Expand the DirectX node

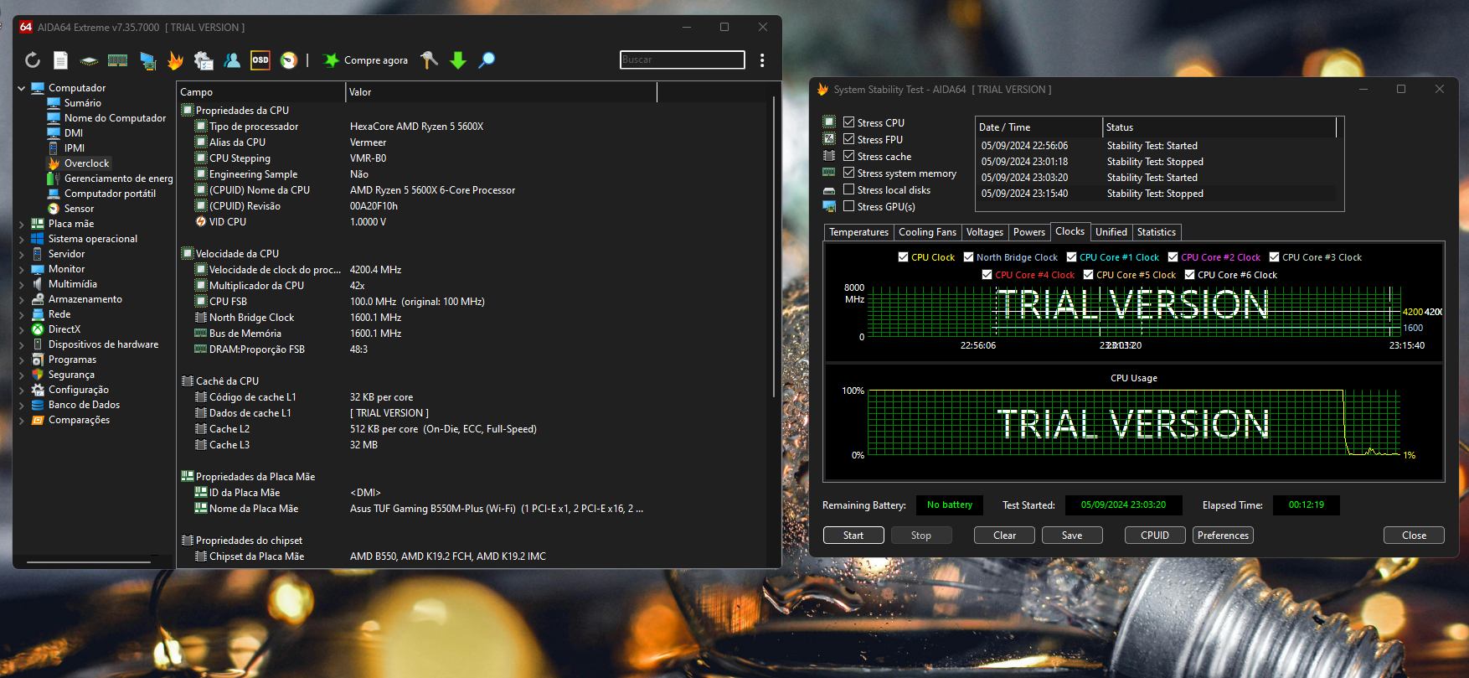pyautogui.click(x=21, y=329)
